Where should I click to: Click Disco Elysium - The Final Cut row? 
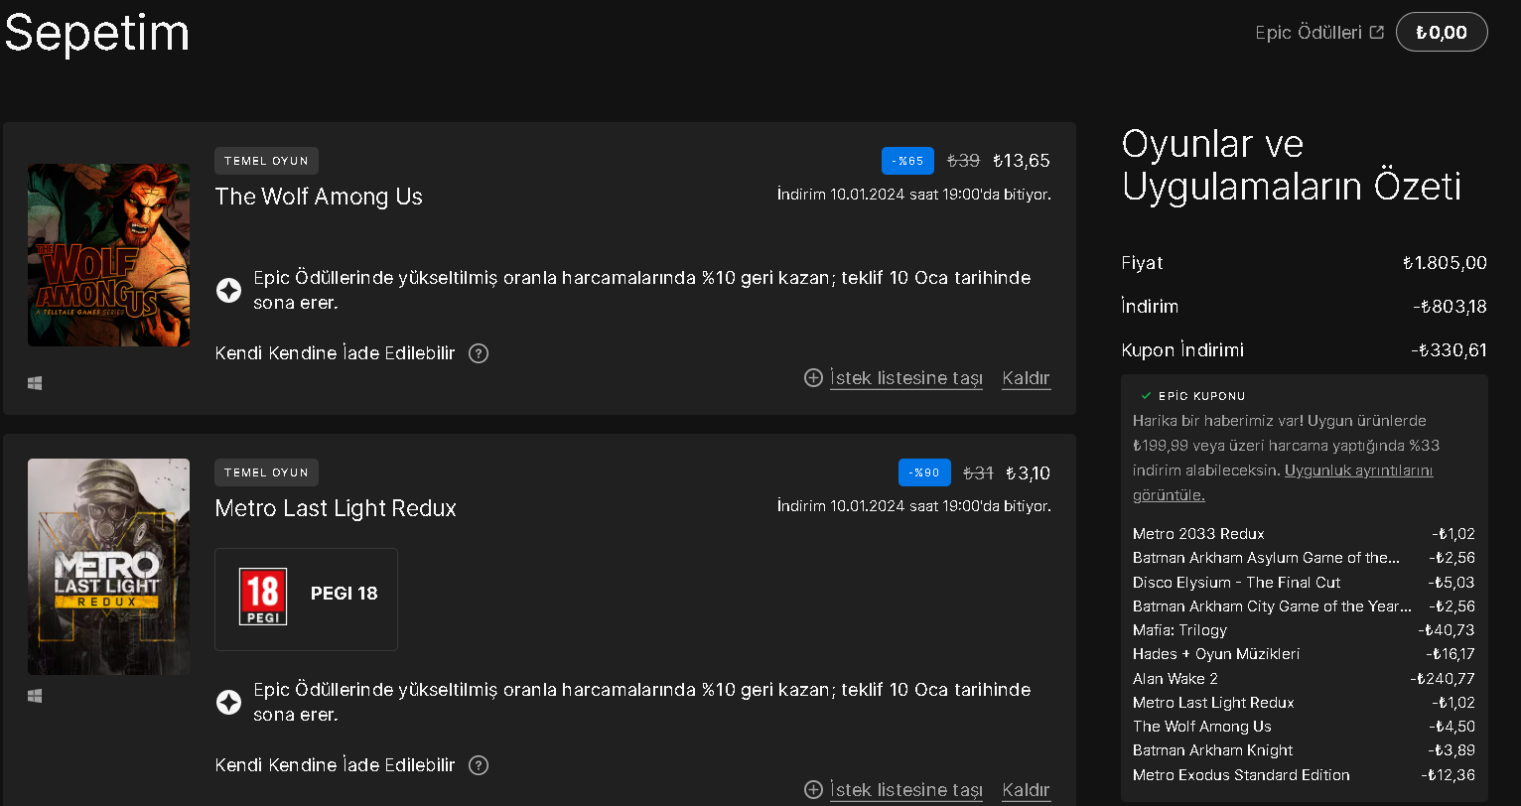[1304, 583]
